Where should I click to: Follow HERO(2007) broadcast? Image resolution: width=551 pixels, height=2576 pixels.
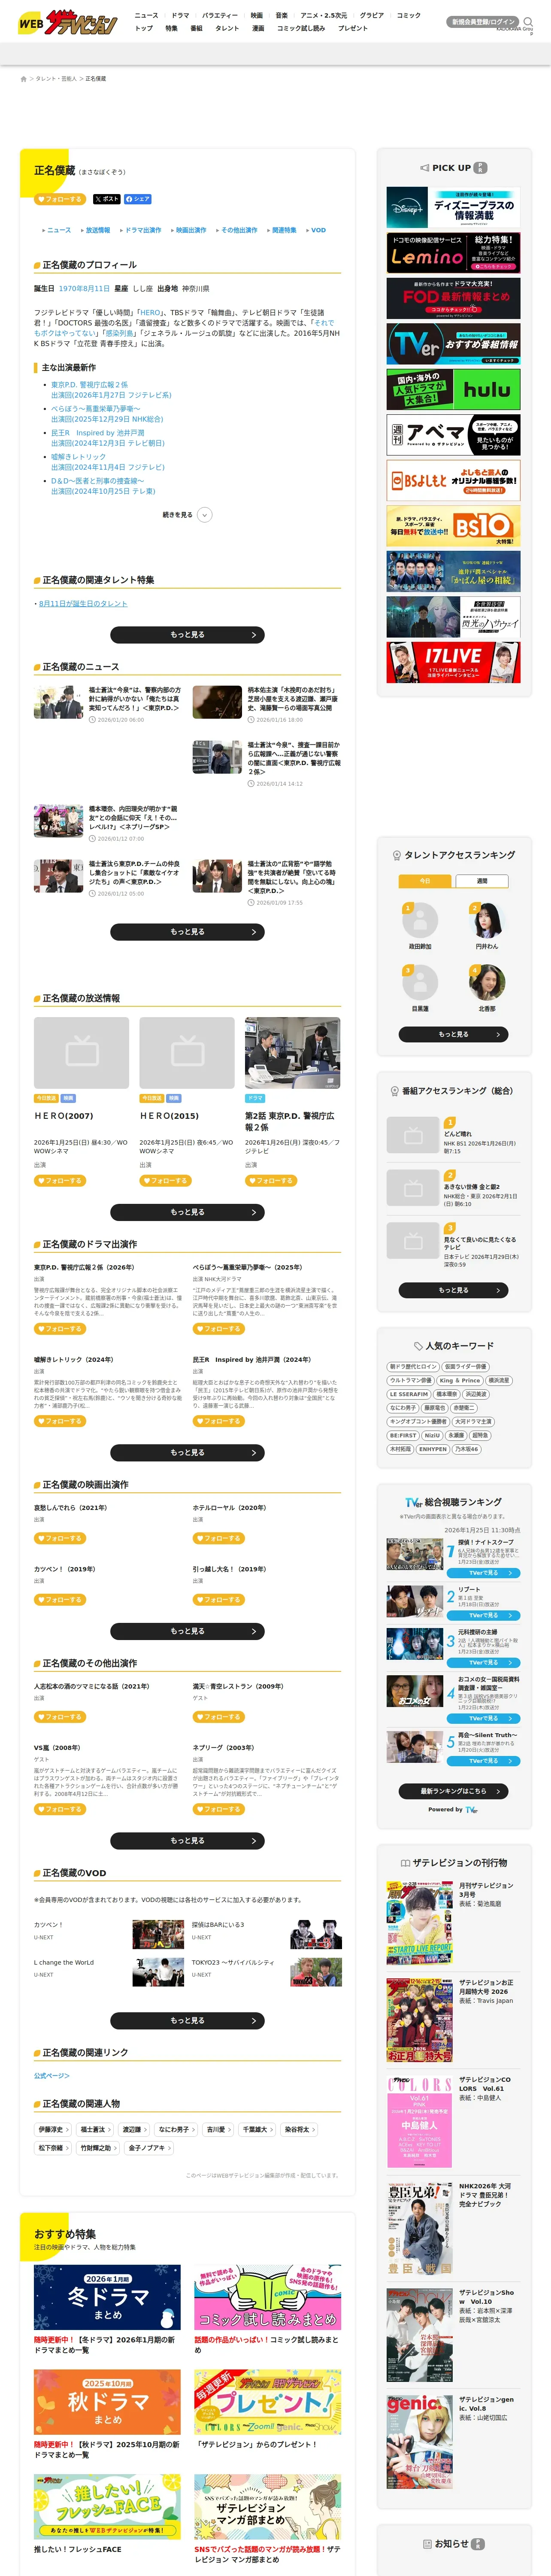(x=60, y=1181)
